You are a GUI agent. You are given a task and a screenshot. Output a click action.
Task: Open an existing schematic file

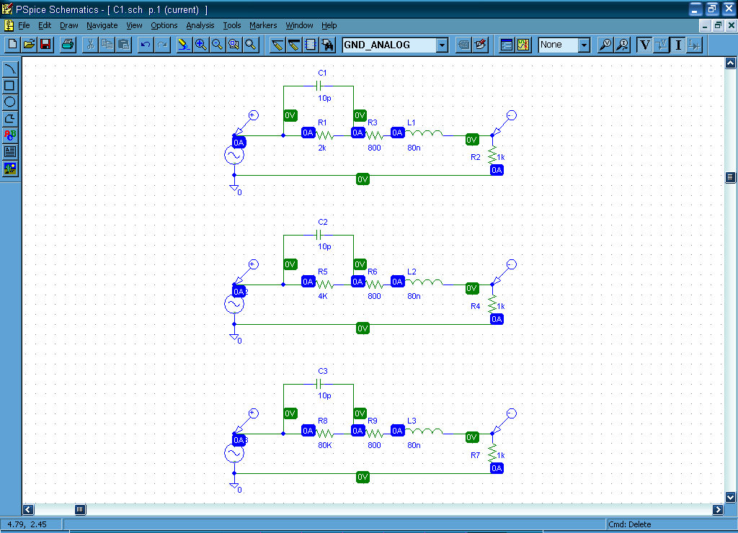[29, 45]
